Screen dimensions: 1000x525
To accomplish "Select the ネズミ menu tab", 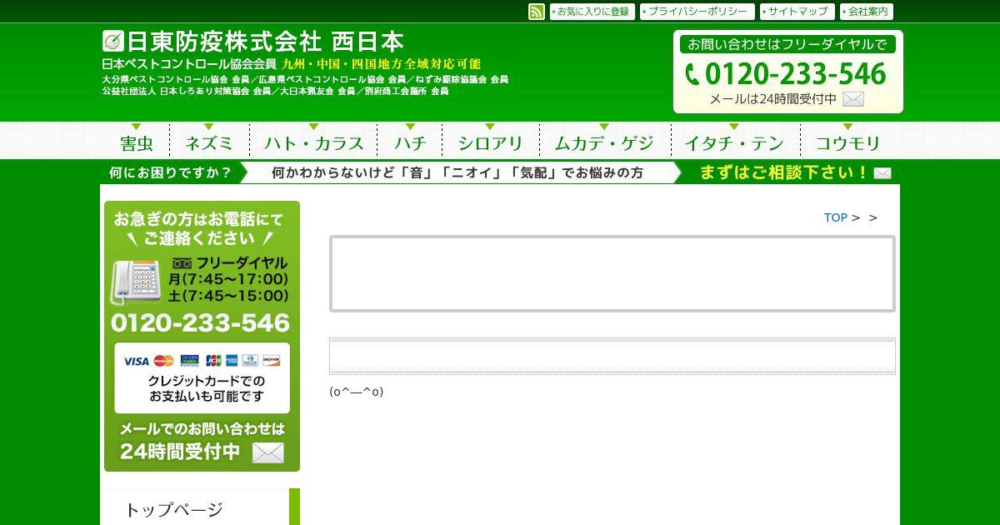I will coord(209,140).
